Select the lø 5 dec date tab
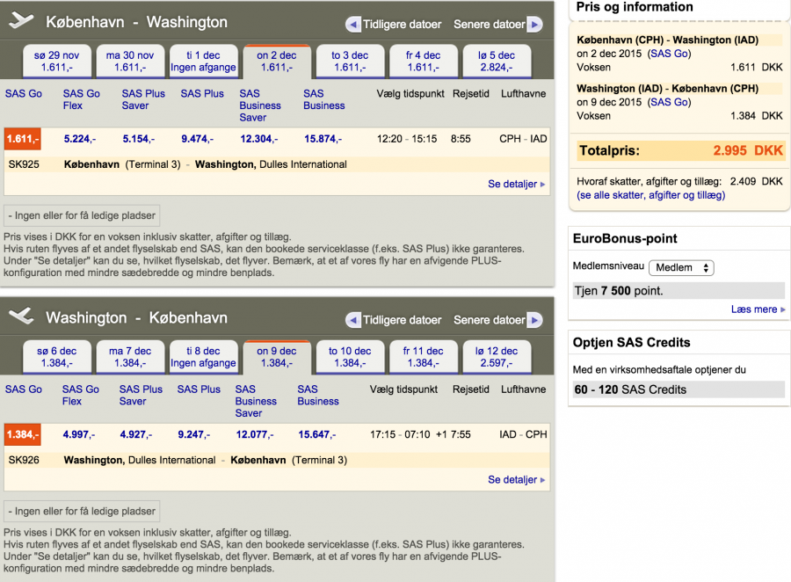The image size is (791, 582). point(497,62)
